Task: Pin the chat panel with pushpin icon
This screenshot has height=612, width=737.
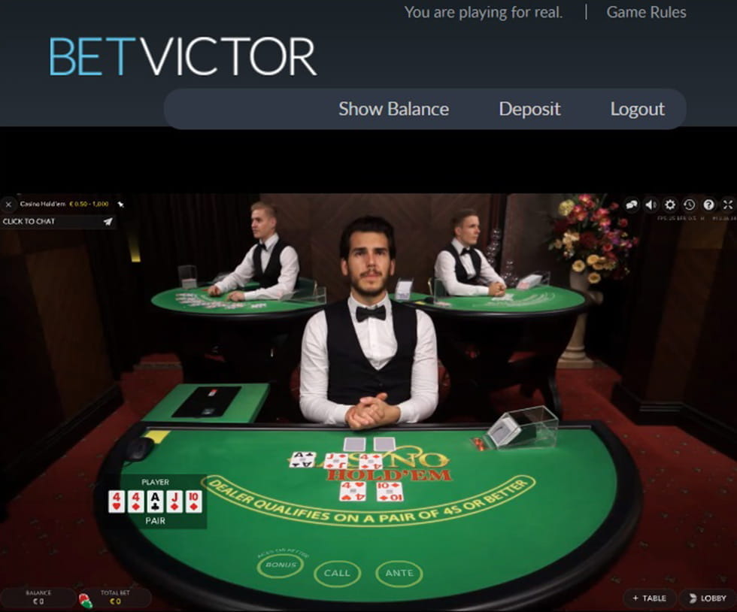Action: (x=120, y=204)
